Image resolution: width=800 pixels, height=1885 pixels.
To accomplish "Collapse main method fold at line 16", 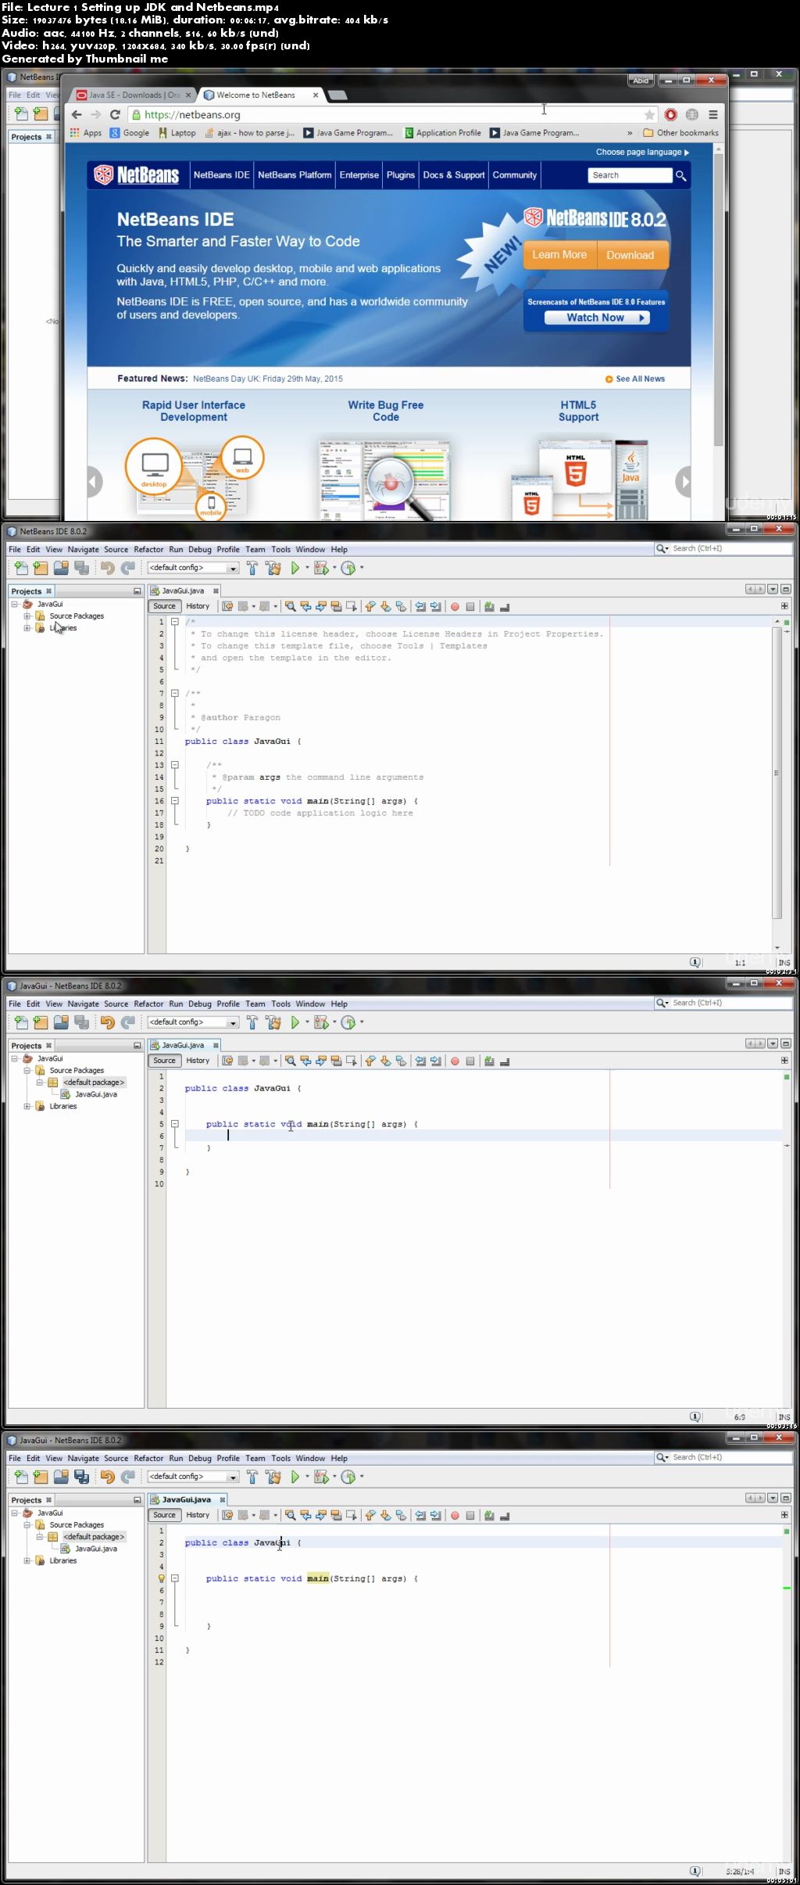I will tap(175, 801).
